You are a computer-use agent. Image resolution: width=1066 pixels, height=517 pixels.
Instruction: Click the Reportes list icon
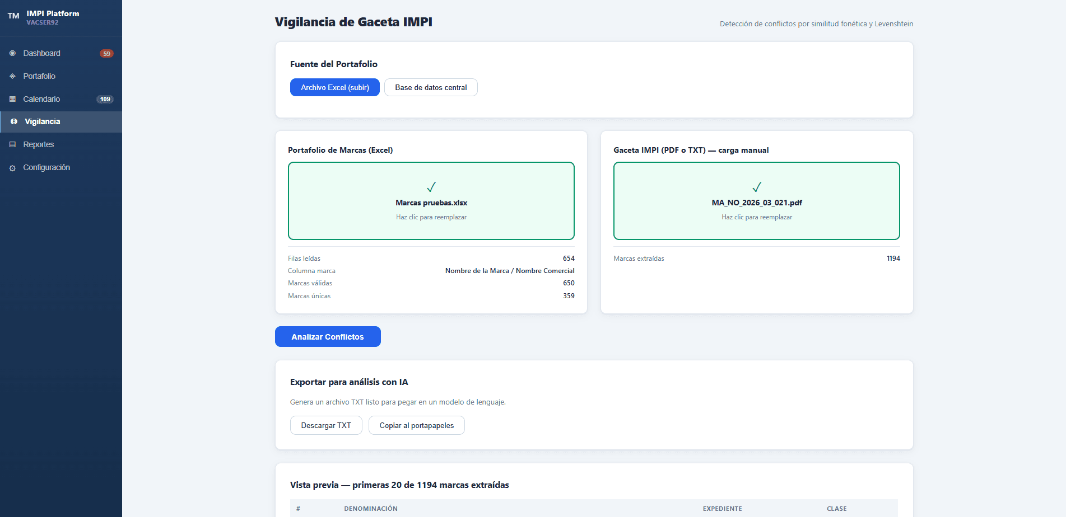pyautogui.click(x=12, y=144)
